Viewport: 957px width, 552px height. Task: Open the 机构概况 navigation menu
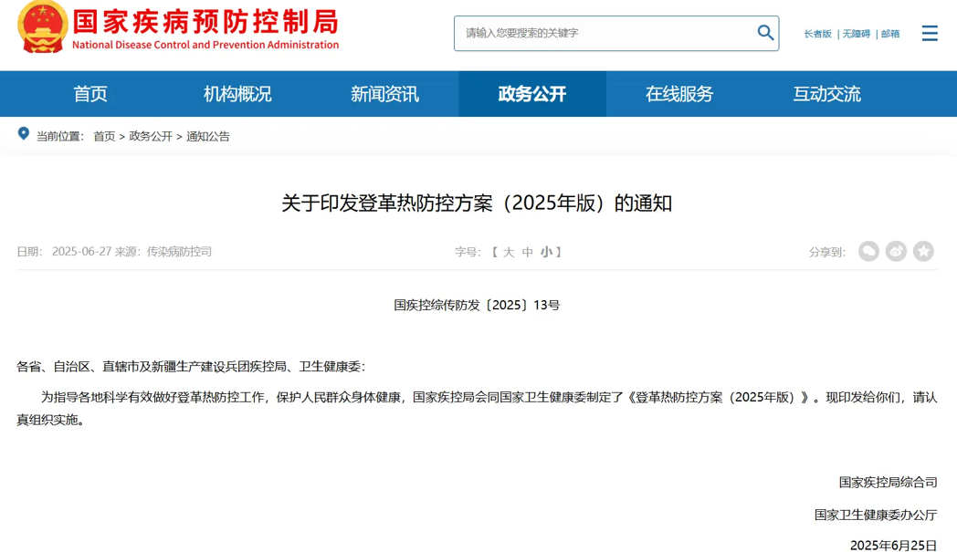237,94
